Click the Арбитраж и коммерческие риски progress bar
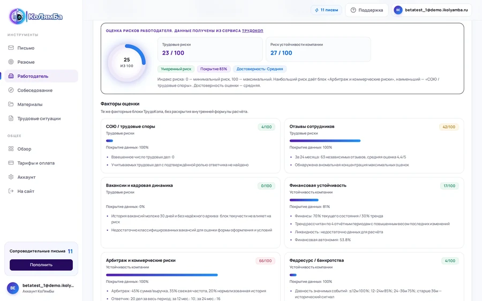 coord(162,275)
